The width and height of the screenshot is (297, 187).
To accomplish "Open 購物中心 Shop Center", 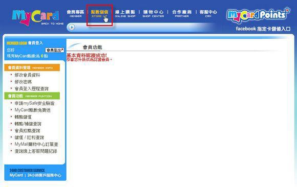I will [x=153, y=14].
